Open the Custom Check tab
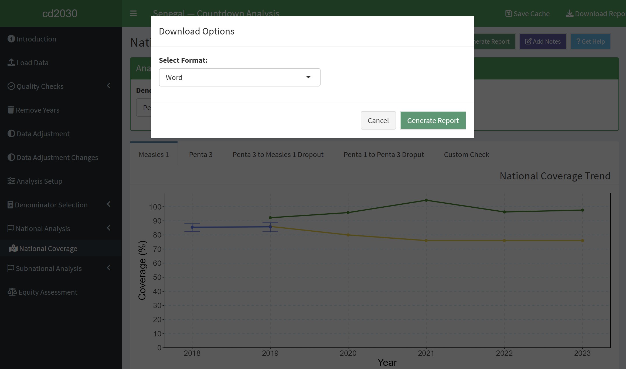Screen dimensions: 626x369 [x=466, y=155]
